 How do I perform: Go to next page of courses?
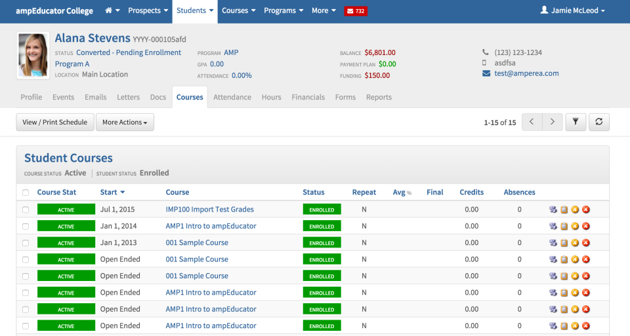553,122
